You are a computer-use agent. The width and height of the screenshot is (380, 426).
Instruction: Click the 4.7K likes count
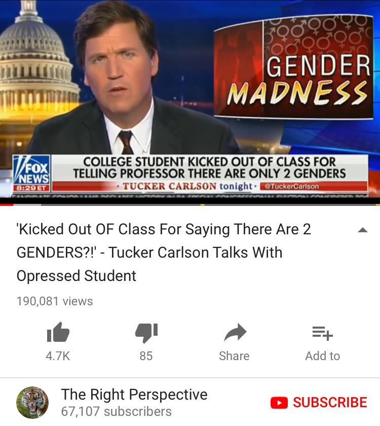58,356
